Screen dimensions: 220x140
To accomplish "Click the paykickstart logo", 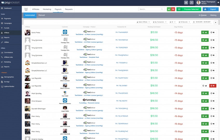I will [x=10, y=3].
